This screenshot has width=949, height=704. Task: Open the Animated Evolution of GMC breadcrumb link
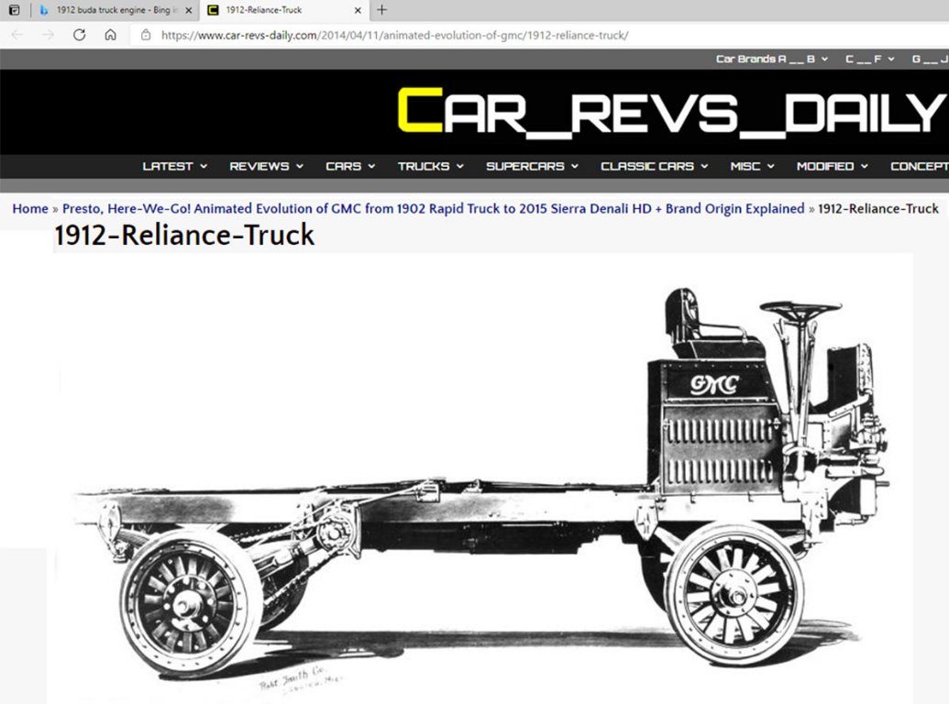(433, 209)
